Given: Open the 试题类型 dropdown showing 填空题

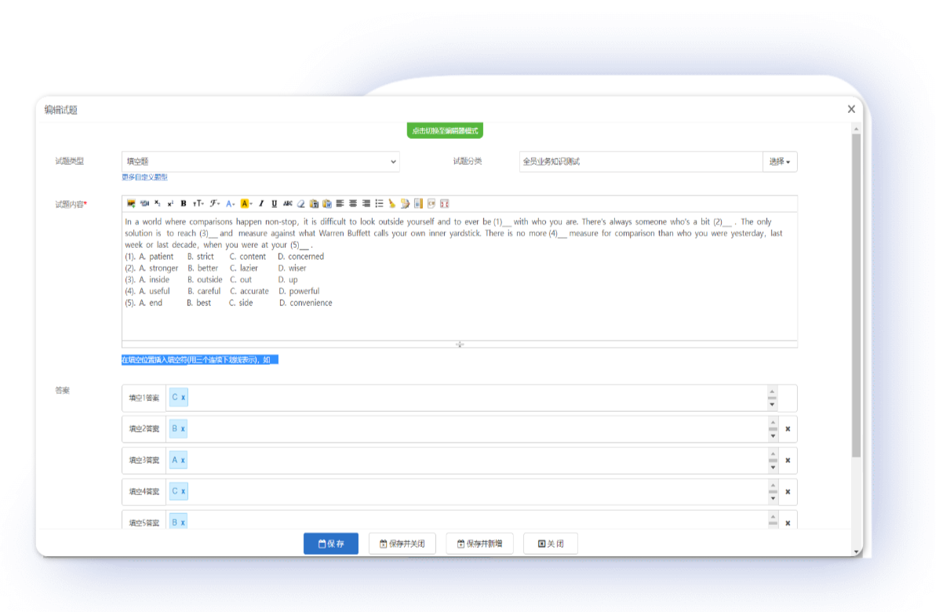Looking at the screenshot, I should [x=260, y=162].
